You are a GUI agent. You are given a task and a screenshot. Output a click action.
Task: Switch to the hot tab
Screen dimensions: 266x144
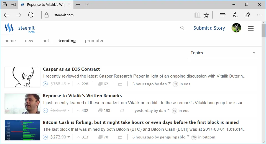click(x=46, y=41)
